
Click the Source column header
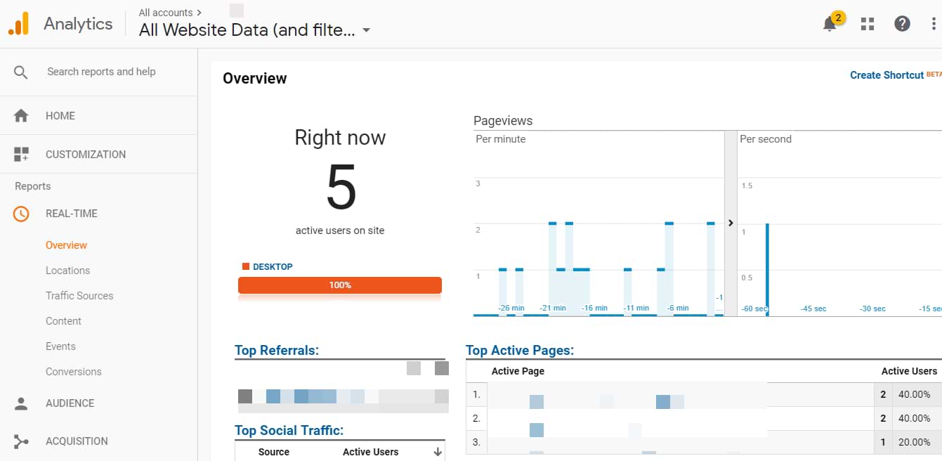(x=274, y=452)
